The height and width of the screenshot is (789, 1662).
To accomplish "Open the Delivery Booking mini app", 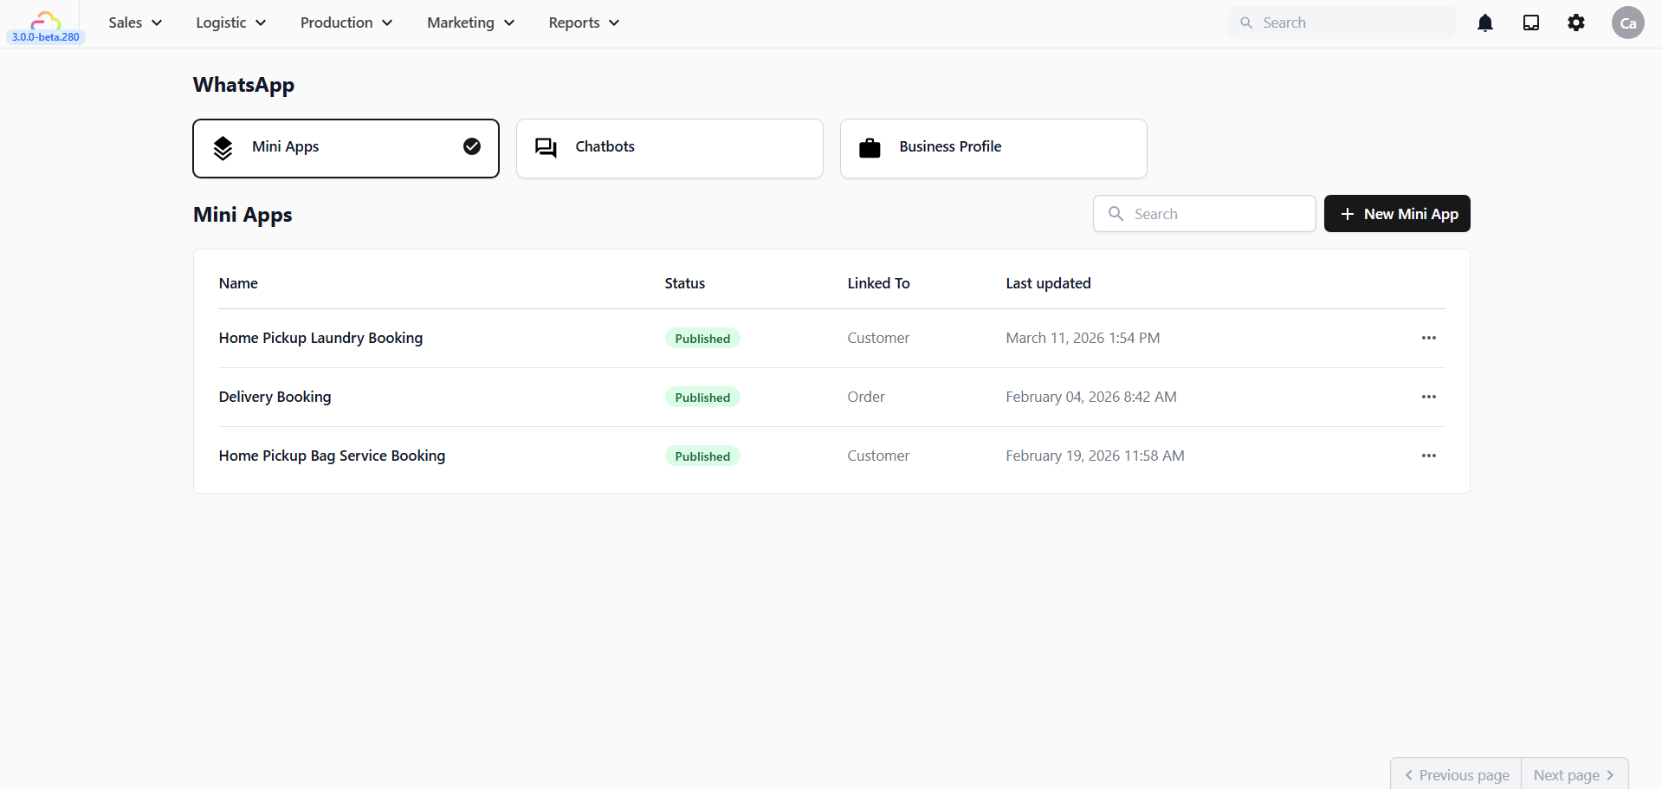I will (275, 397).
